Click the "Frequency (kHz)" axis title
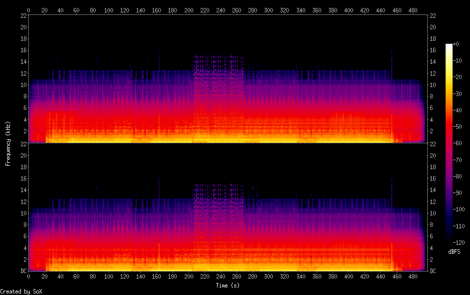 click(x=8, y=143)
